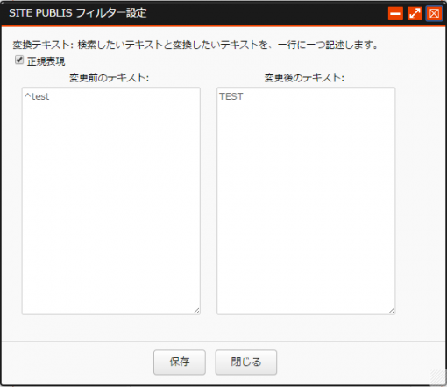Click the resize grip of the TEST textarea
Screen dimensions: 447x387
(x=392, y=311)
